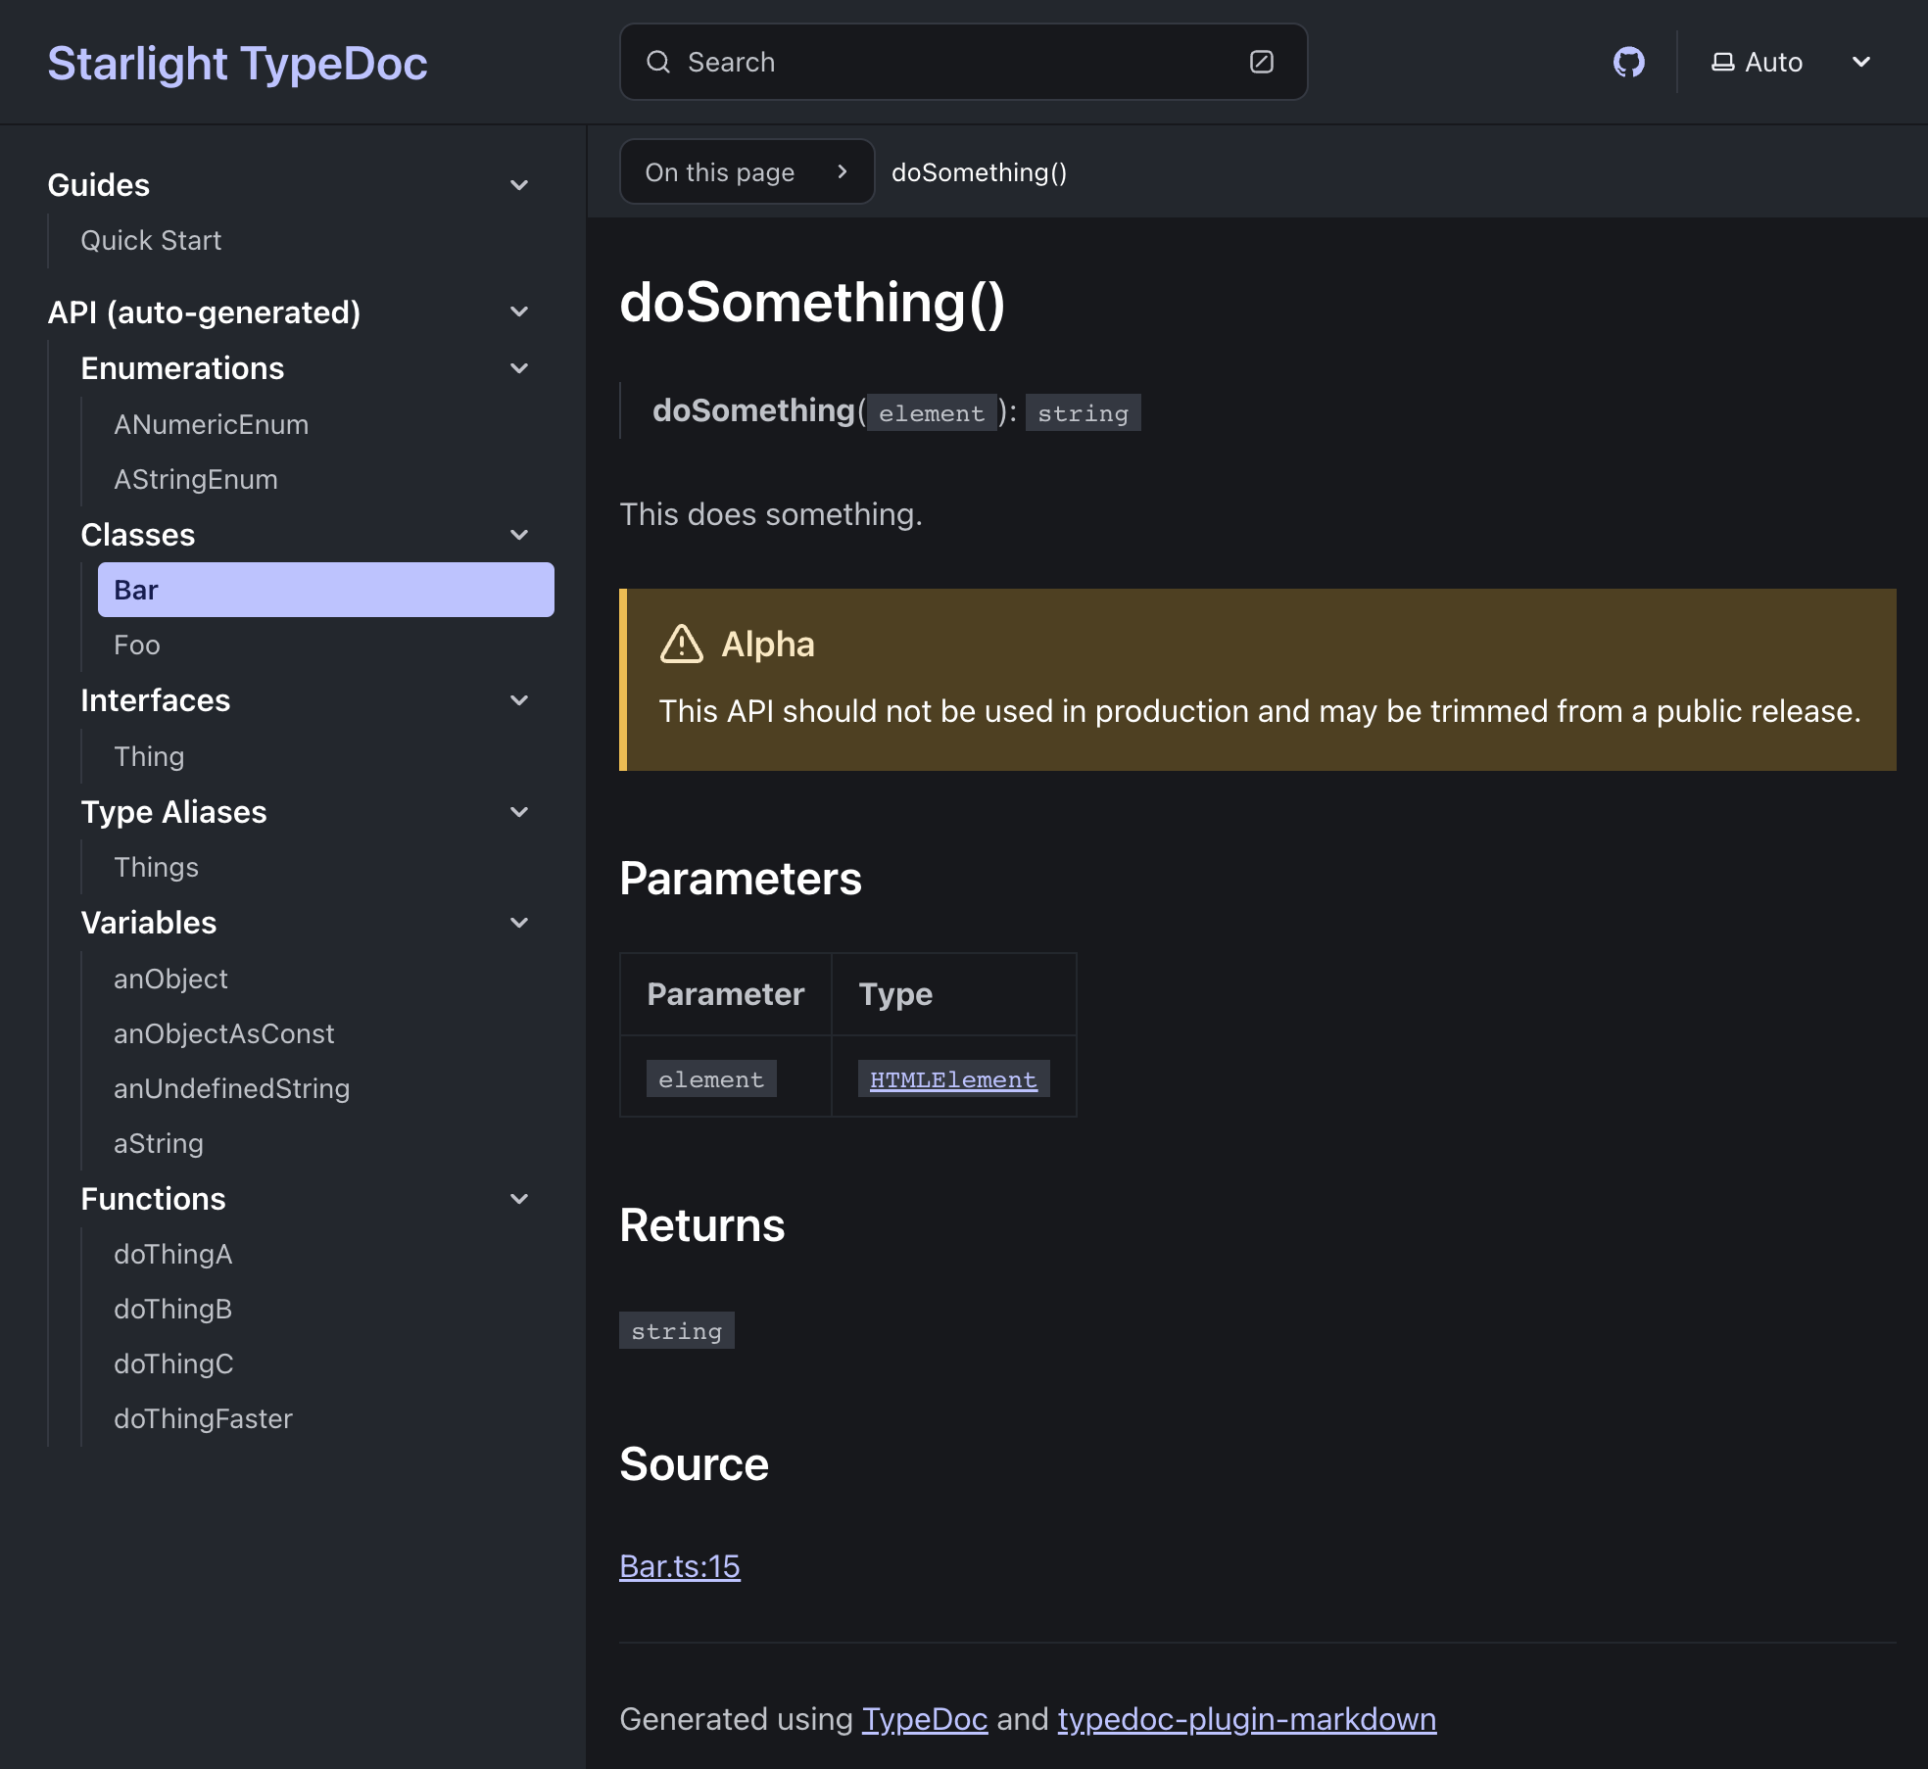This screenshot has width=1928, height=1769.
Task: Select Foo in the Classes section
Action: click(x=136, y=644)
